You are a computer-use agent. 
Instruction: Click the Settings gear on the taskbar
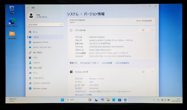pyautogui.click(x=125, y=100)
